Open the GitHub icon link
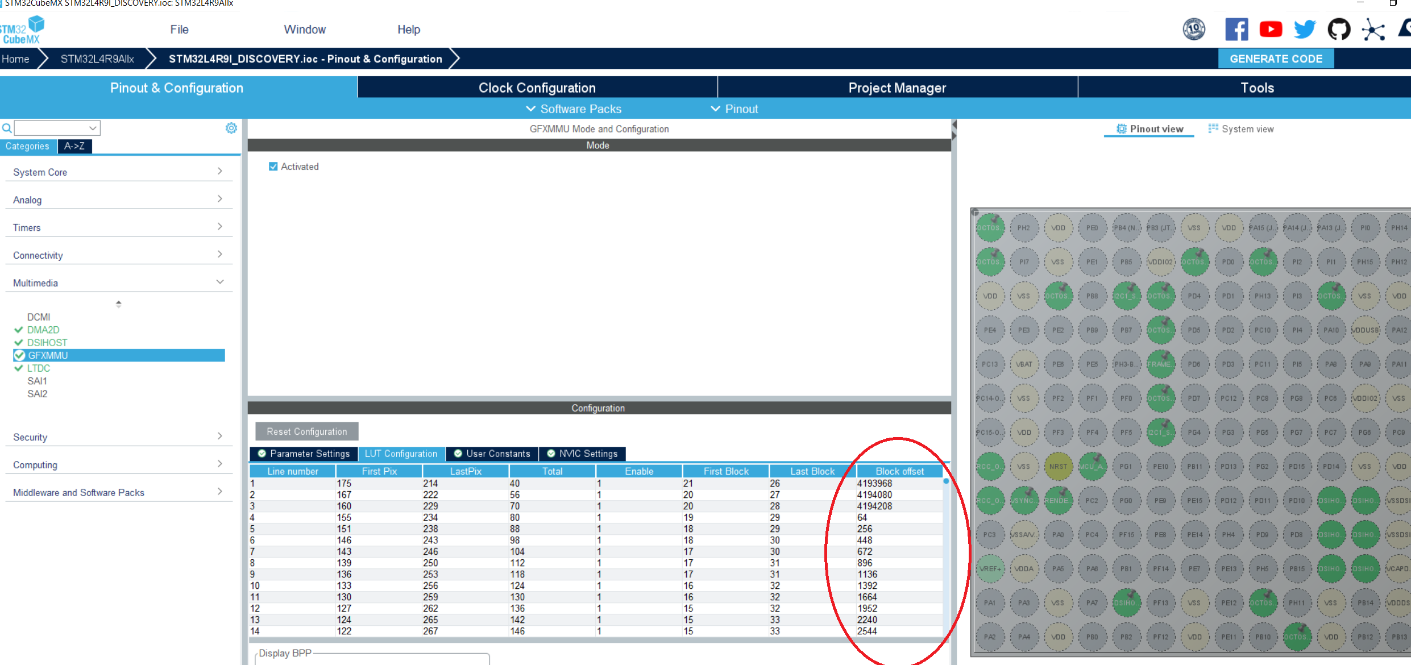Image resolution: width=1411 pixels, height=665 pixels. tap(1339, 30)
